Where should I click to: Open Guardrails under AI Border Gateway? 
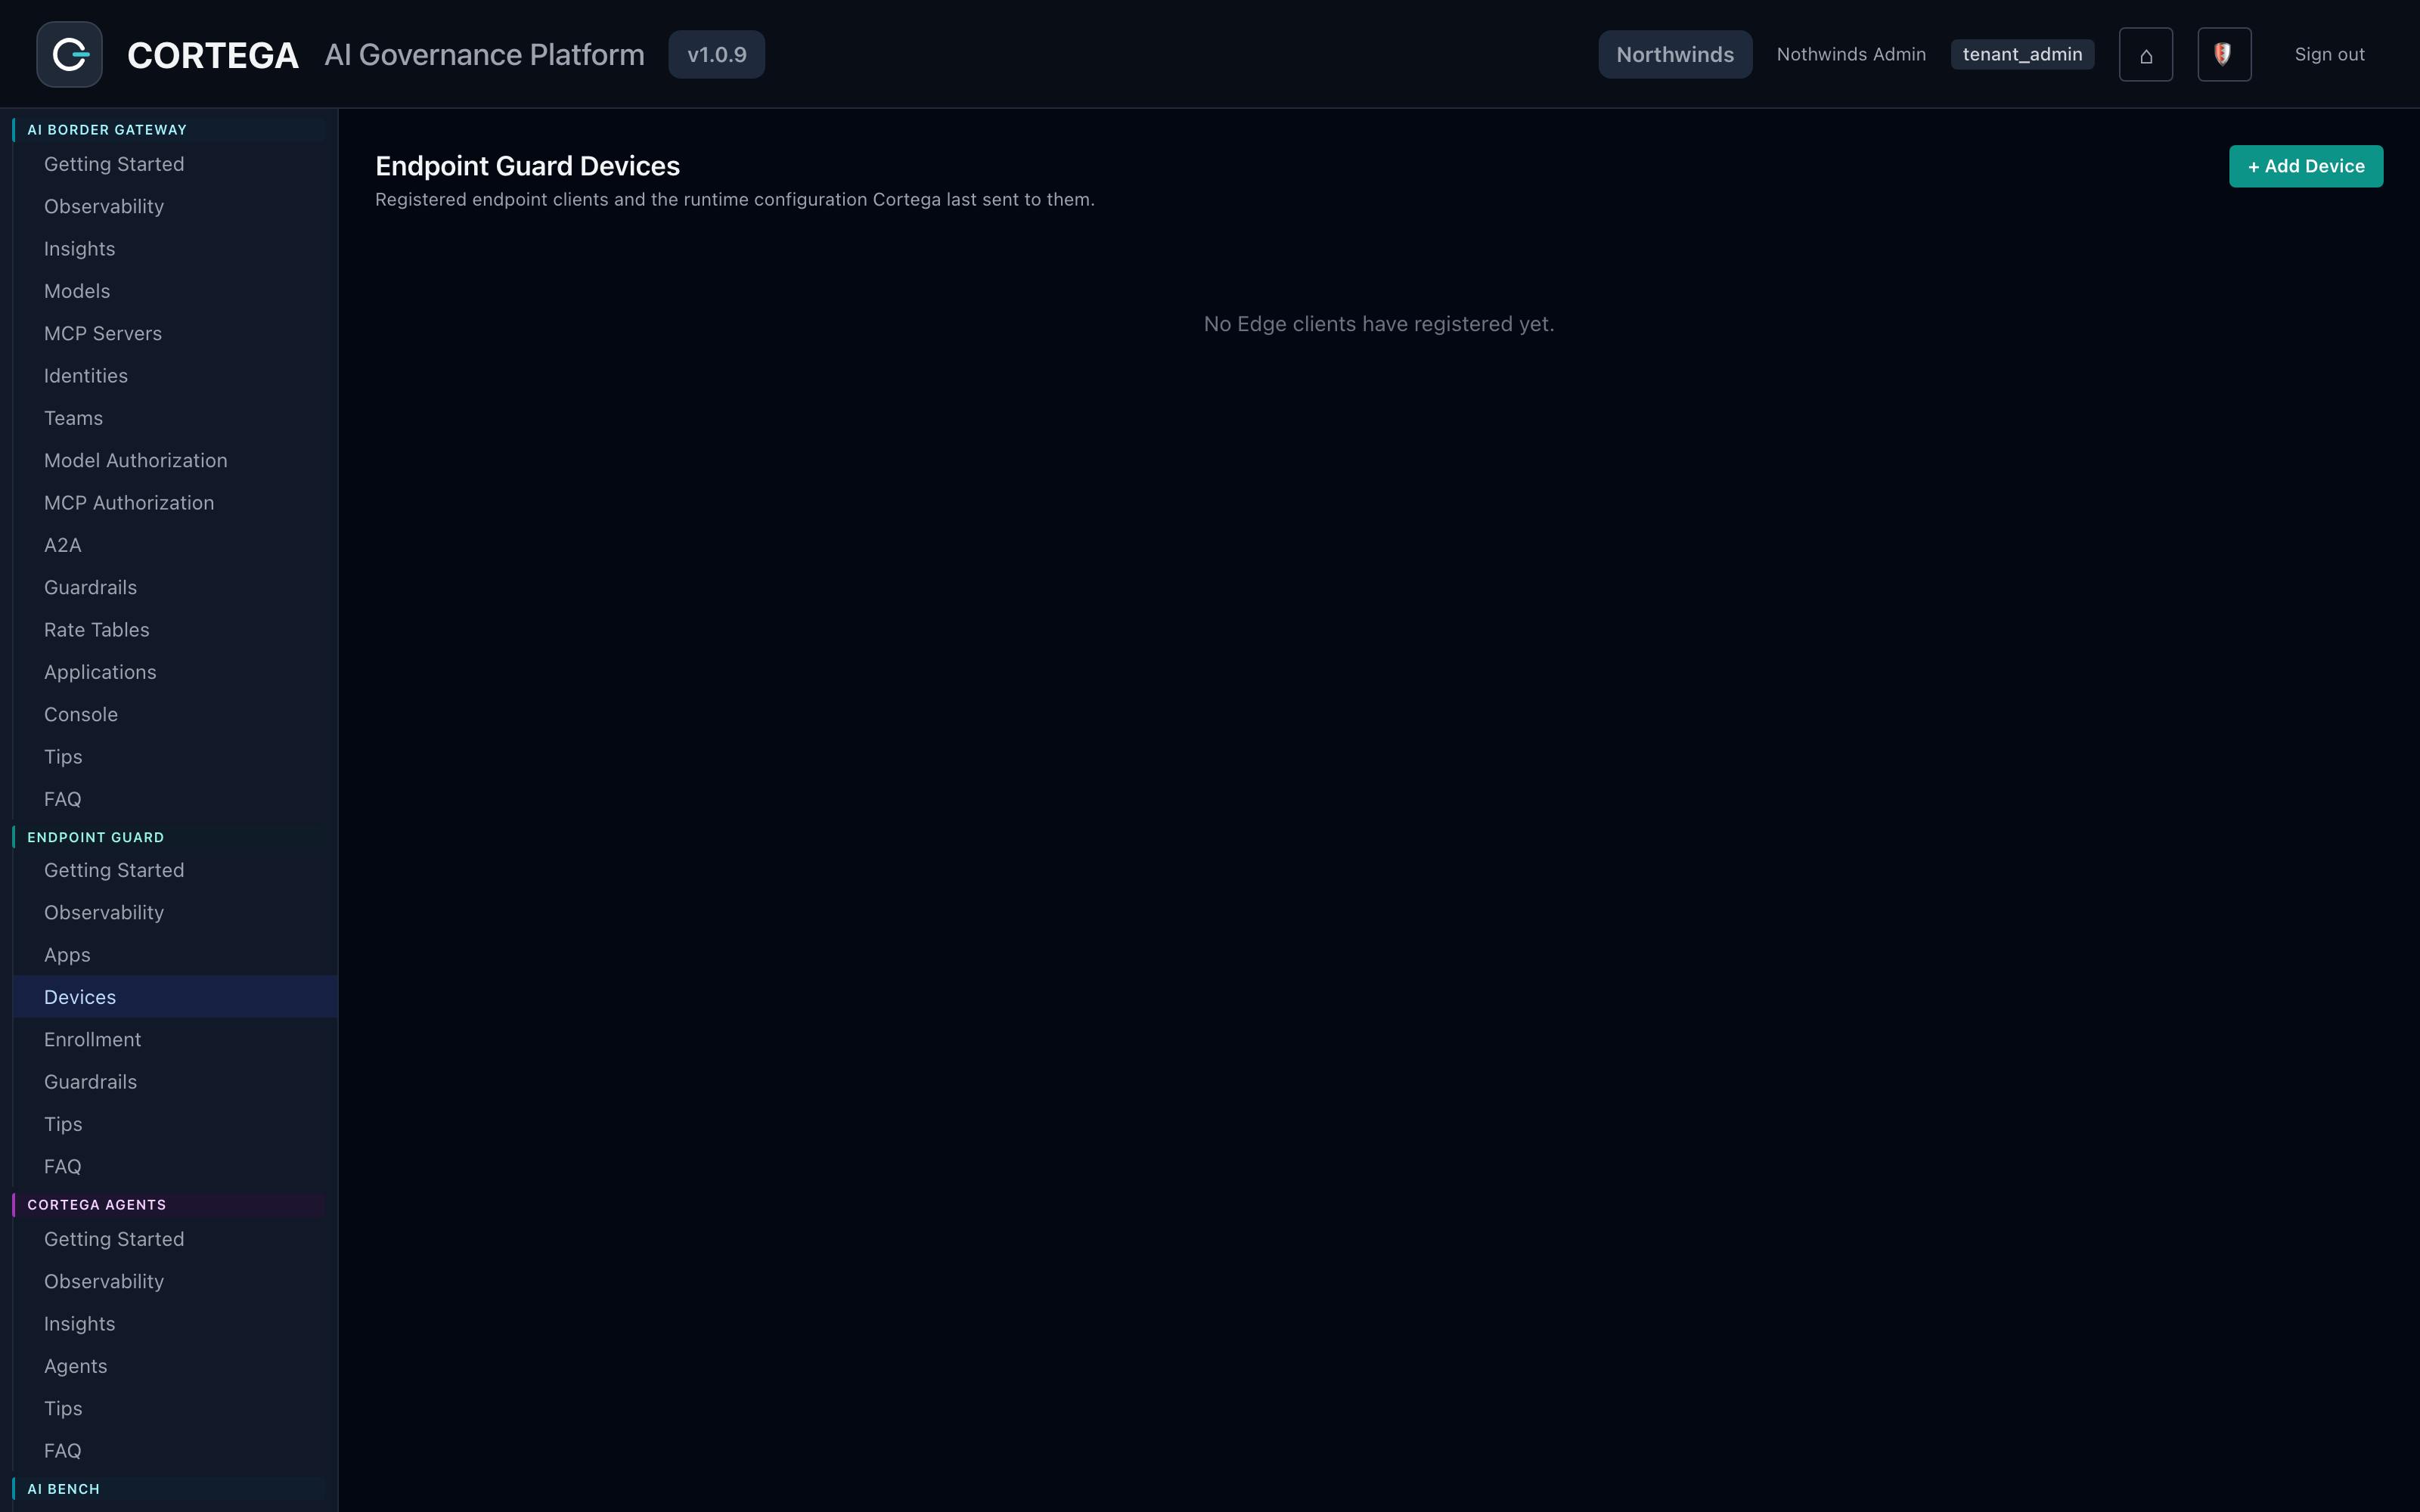[x=175, y=587]
